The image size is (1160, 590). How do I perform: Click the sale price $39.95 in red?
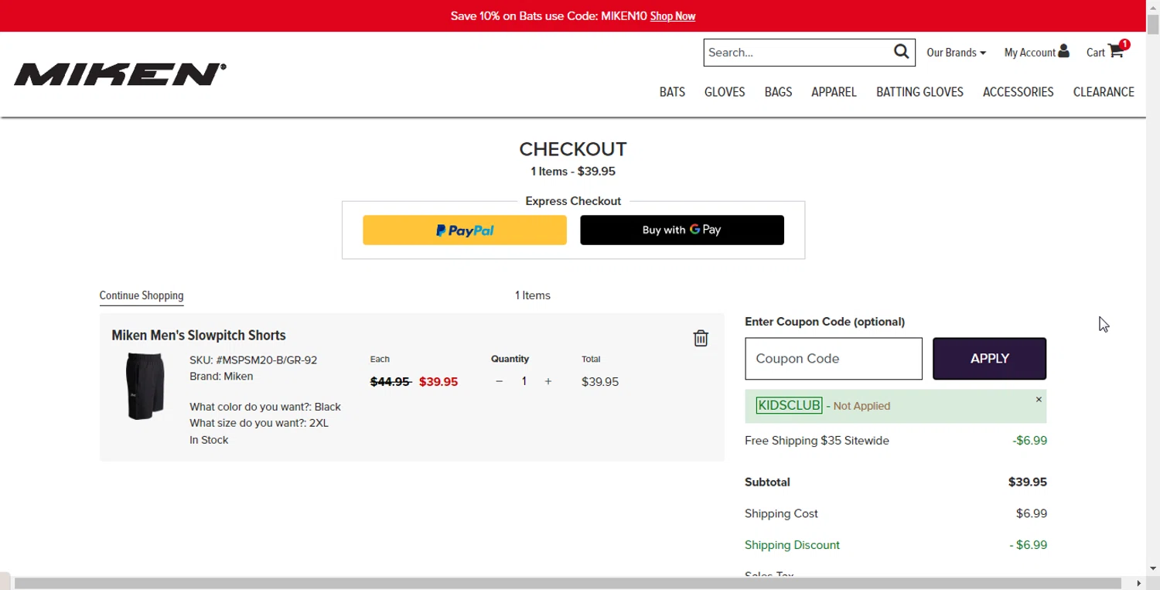438,382
